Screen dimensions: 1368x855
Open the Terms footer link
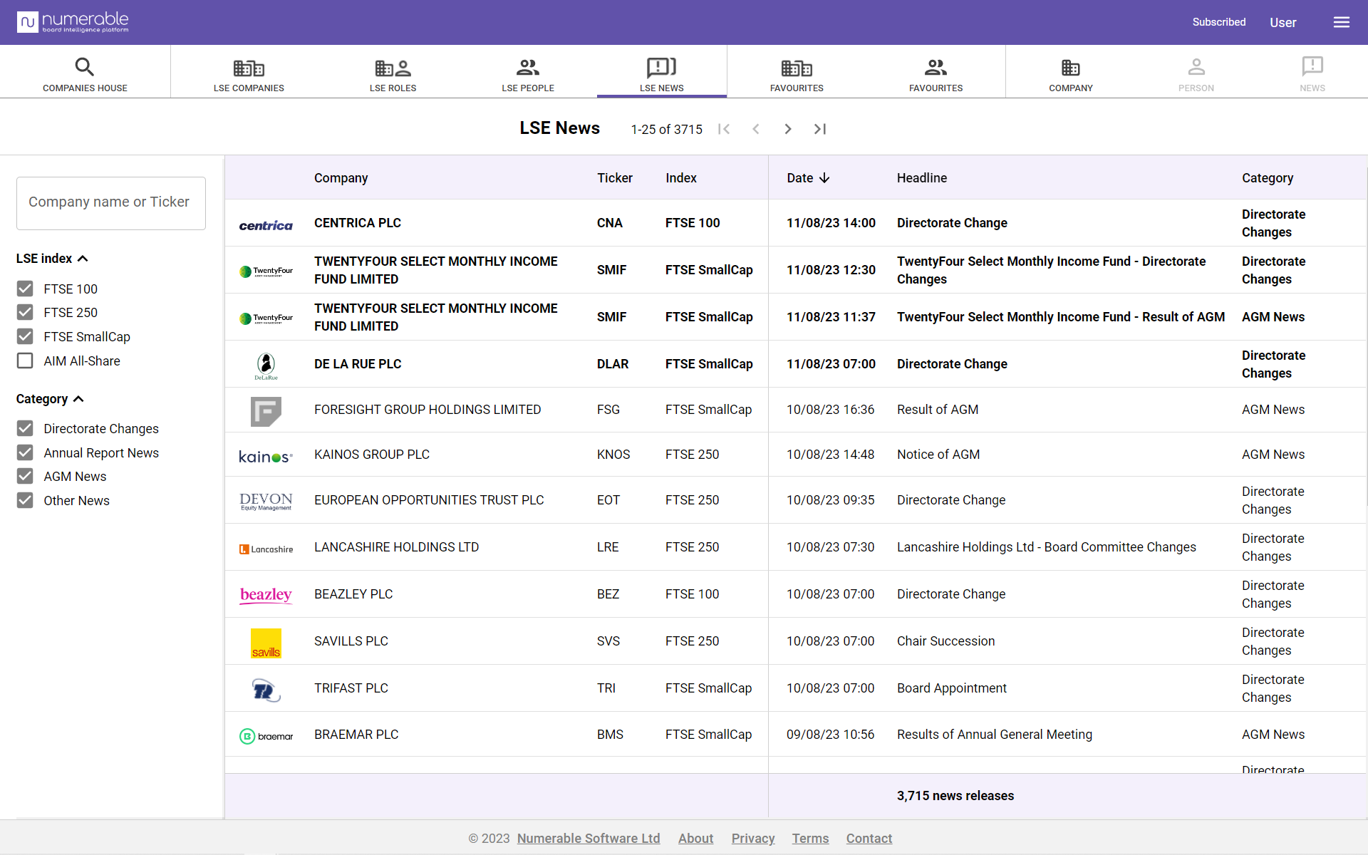810,839
